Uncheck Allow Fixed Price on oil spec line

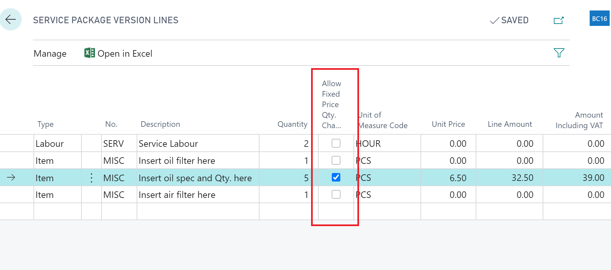tap(336, 178)
